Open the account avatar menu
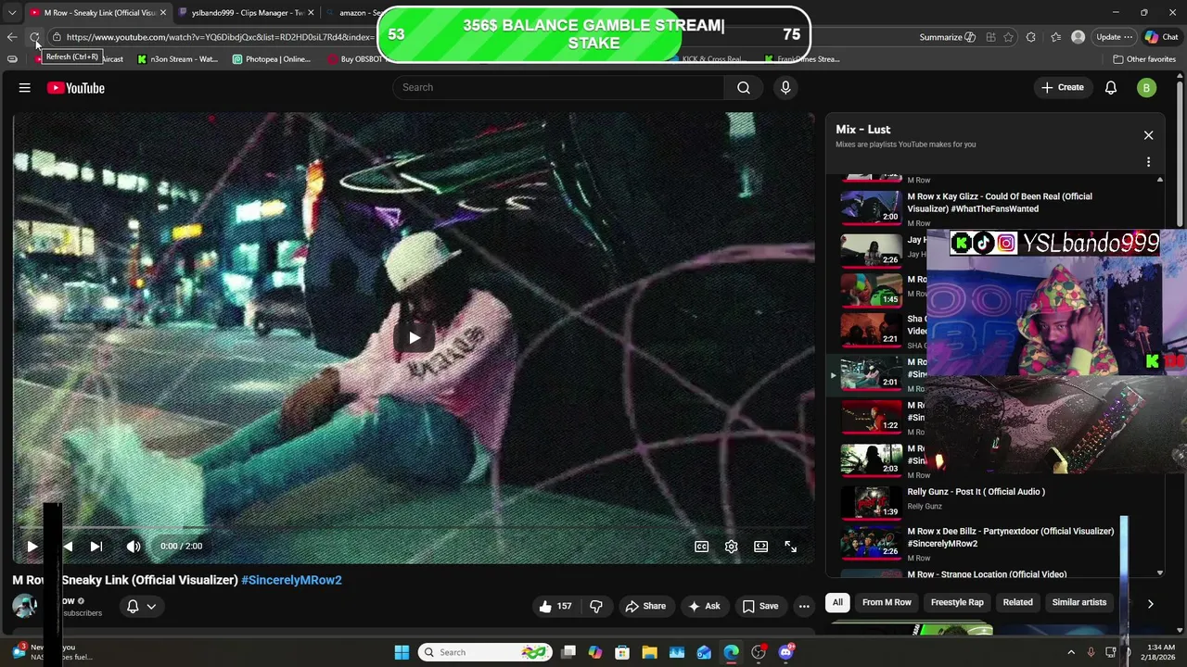Screen dimensions: 1187x667 point(1147,88)
